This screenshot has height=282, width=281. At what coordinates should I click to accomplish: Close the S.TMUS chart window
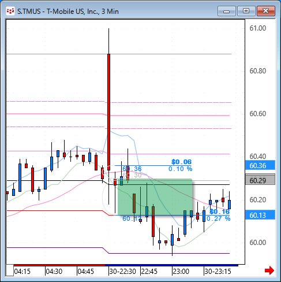pos(266,11)
